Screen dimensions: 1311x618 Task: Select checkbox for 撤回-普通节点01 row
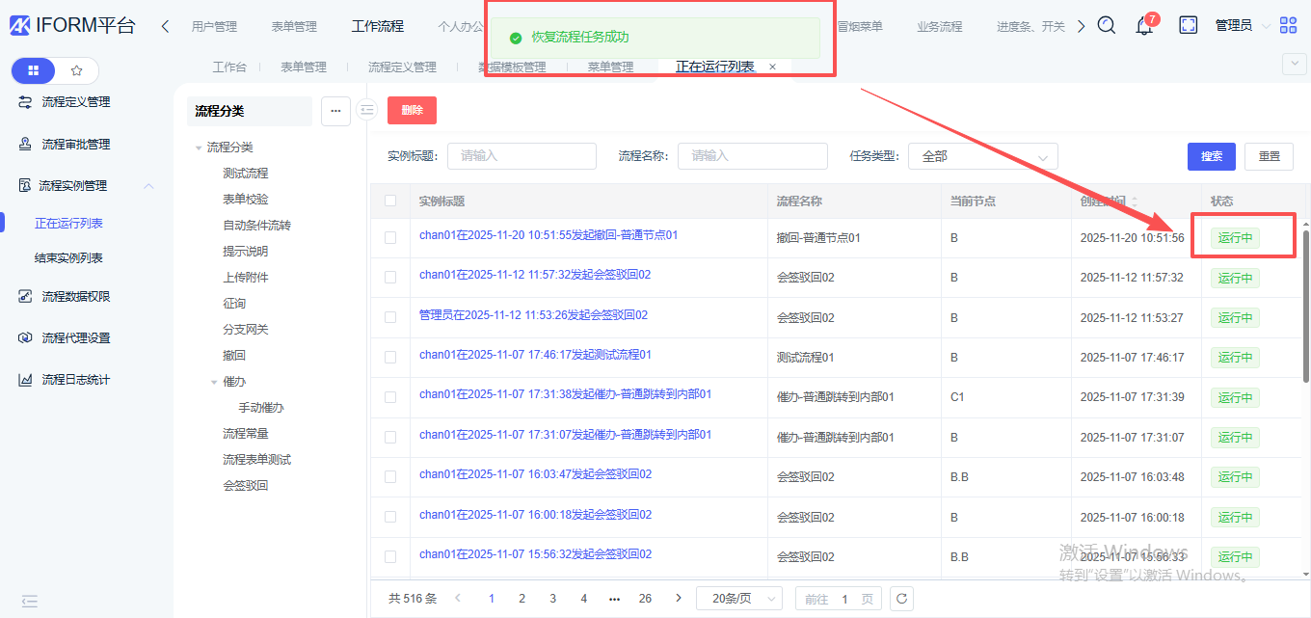point(390,237)
